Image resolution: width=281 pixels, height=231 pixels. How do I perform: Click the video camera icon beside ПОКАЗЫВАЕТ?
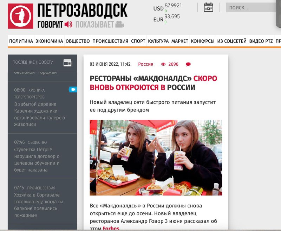point(119,24)
